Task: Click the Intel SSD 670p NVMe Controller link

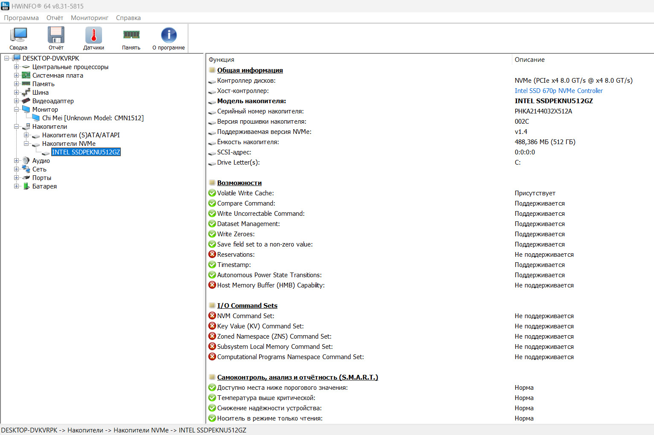Action: (x=558, y=91)
